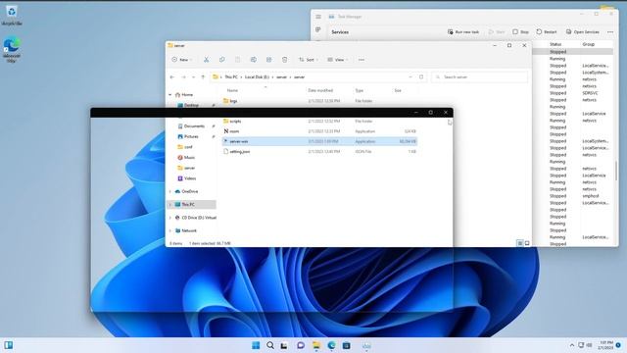Sort files by the Type column header
The width and height of the screenshot is (627, 353).
[x=360, y=90]
